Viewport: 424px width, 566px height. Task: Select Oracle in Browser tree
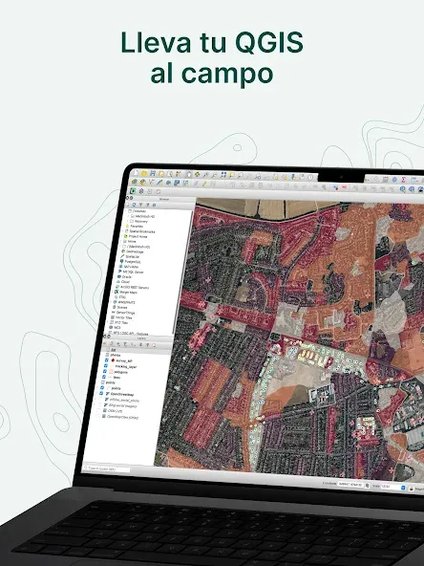127,277
